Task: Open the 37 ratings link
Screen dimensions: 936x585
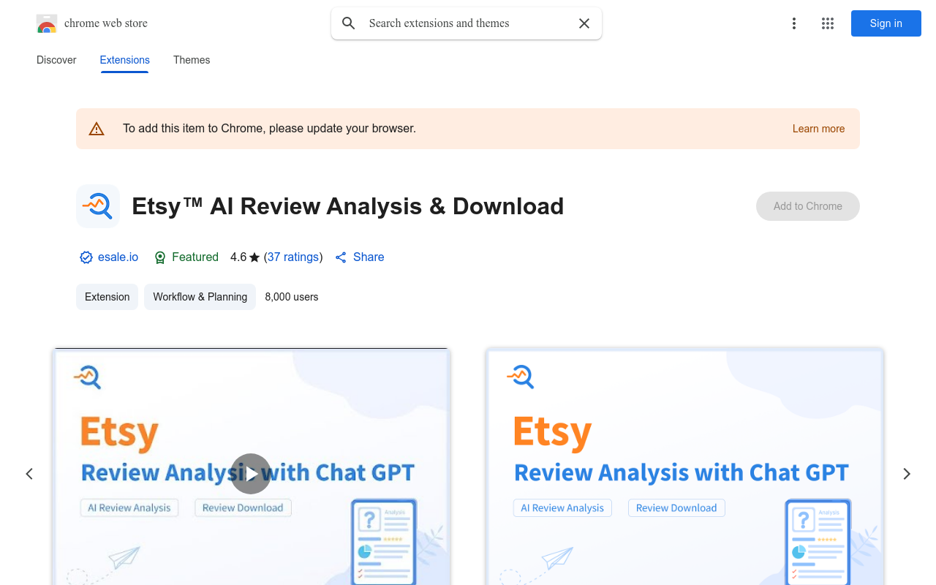Action: (293, 257)
